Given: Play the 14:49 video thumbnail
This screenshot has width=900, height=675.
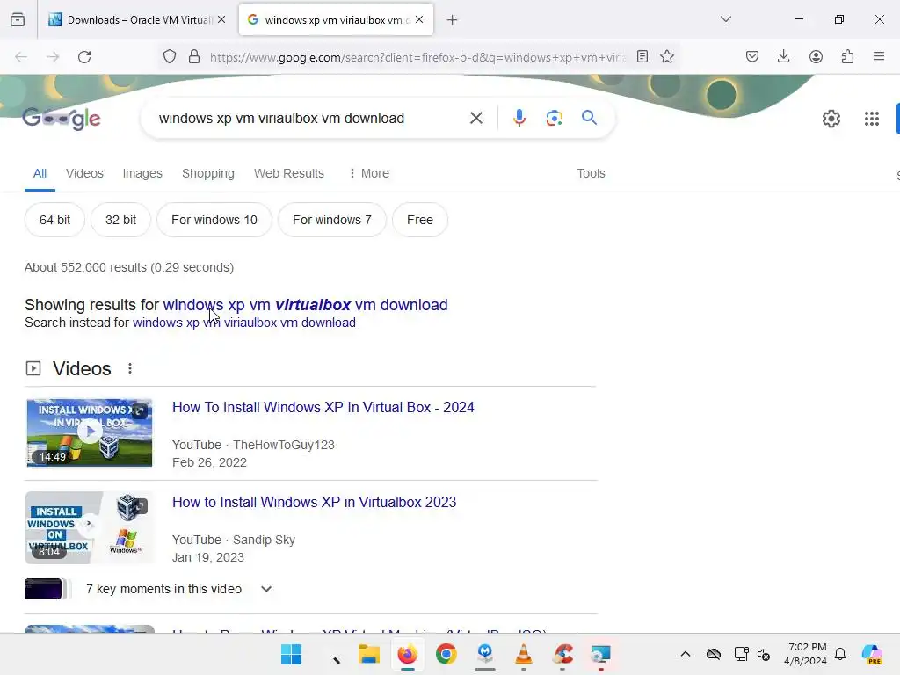Looking at the screenshot, I should (x=90, y=432).
